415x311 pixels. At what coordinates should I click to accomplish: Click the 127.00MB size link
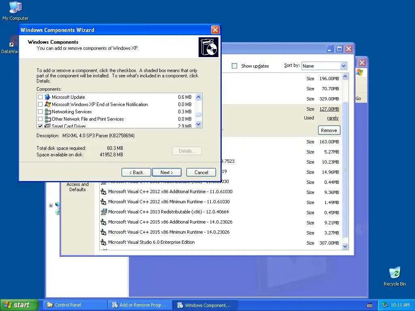pos(329,109)
